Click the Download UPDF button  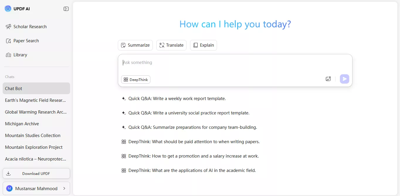tap(36, 173)
